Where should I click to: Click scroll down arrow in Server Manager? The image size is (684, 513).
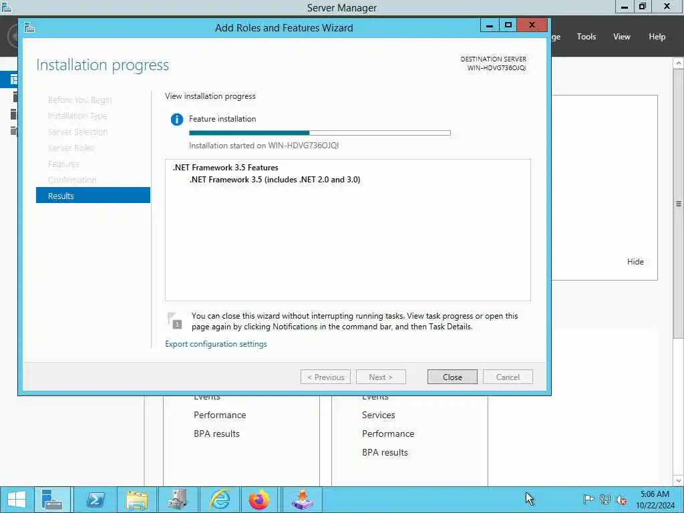click(x=679, y=481)
